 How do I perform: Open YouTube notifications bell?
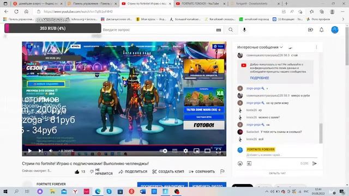click(322, 29)
